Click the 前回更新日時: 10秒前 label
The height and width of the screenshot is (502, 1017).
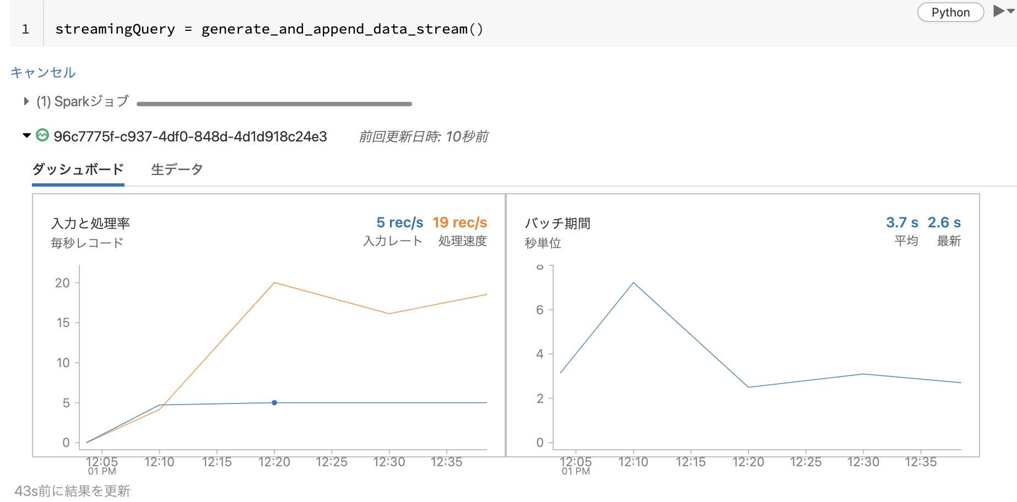[424, 136]
